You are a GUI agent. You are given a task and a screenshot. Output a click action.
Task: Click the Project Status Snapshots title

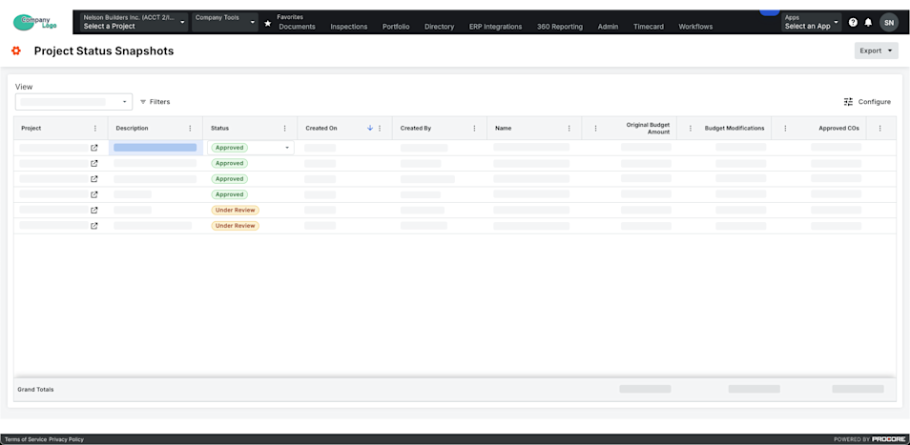tap(104, 51)
